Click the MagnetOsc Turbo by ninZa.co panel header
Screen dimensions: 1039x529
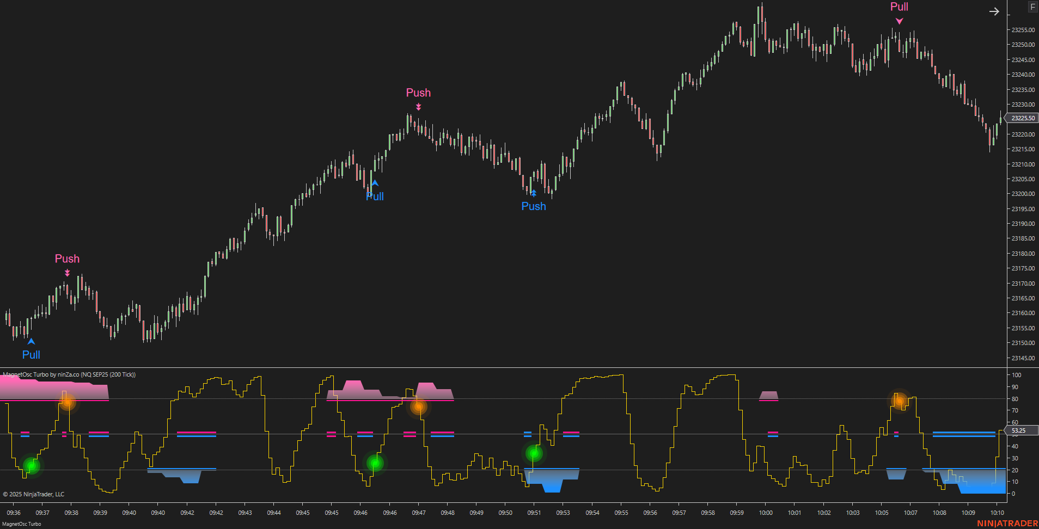(x=69, y=374)
